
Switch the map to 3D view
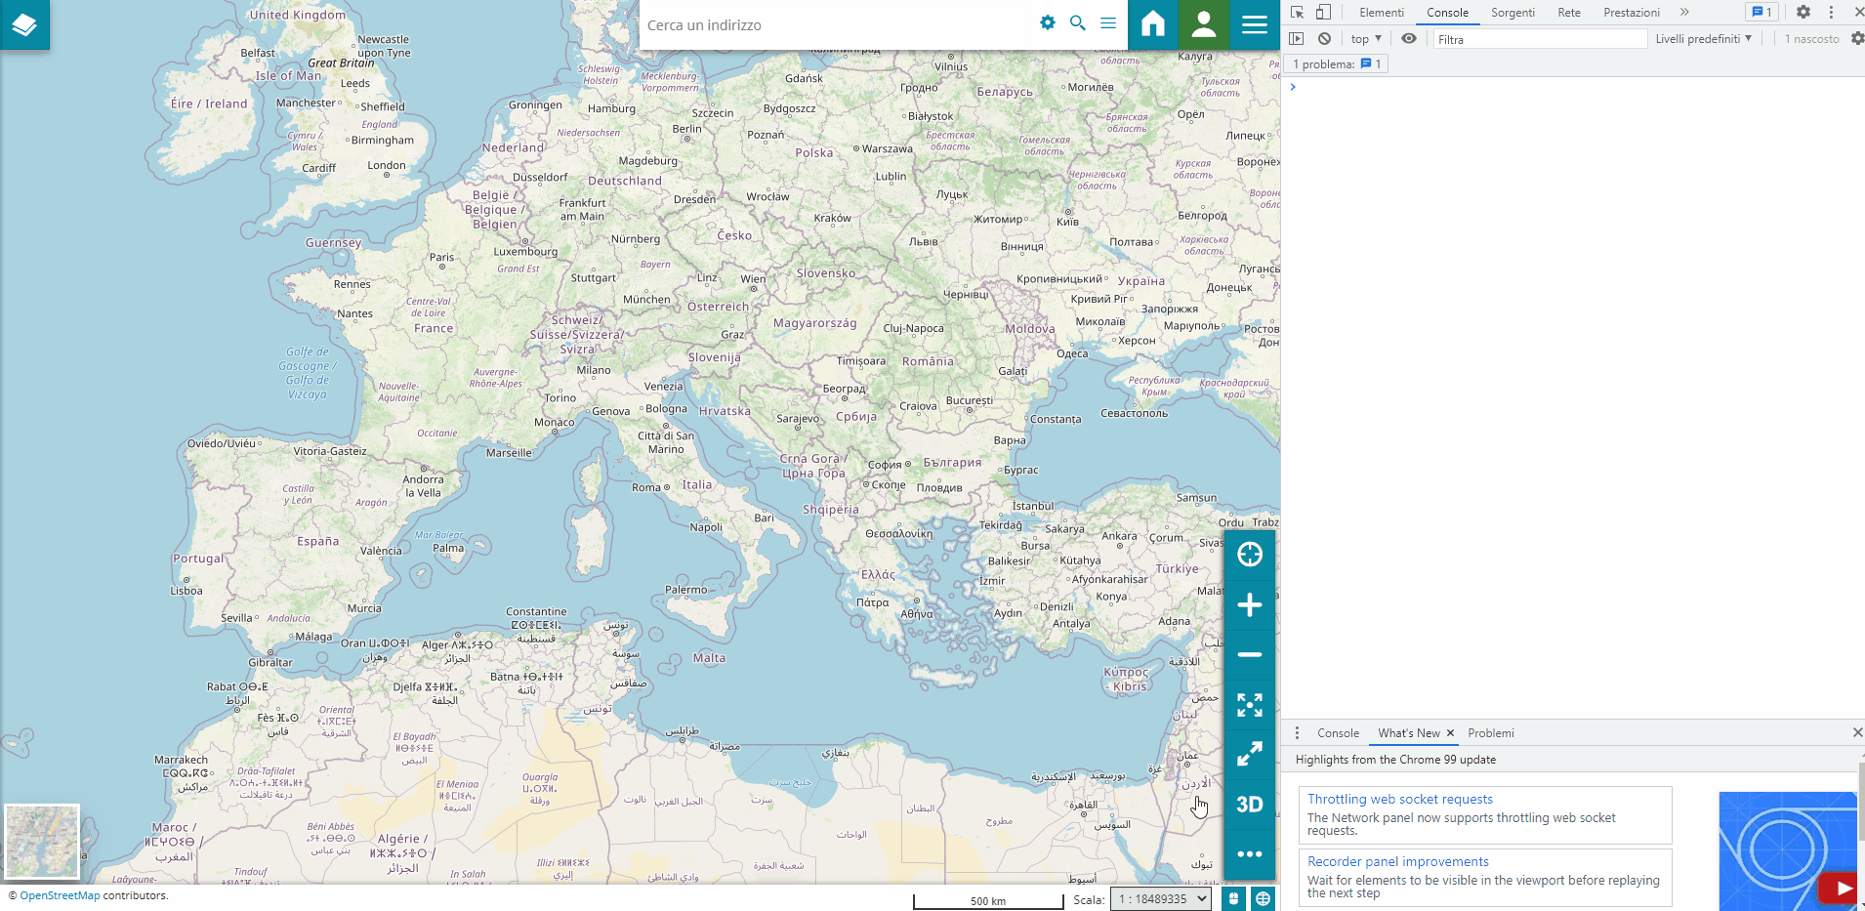(1249, 804)
